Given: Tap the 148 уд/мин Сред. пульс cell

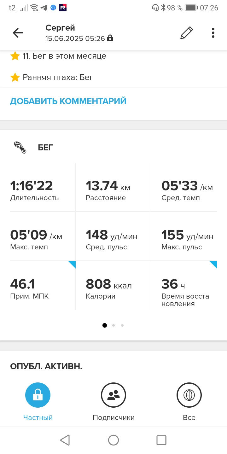Looking at the screenshot, I should click(x=113, y=236).
